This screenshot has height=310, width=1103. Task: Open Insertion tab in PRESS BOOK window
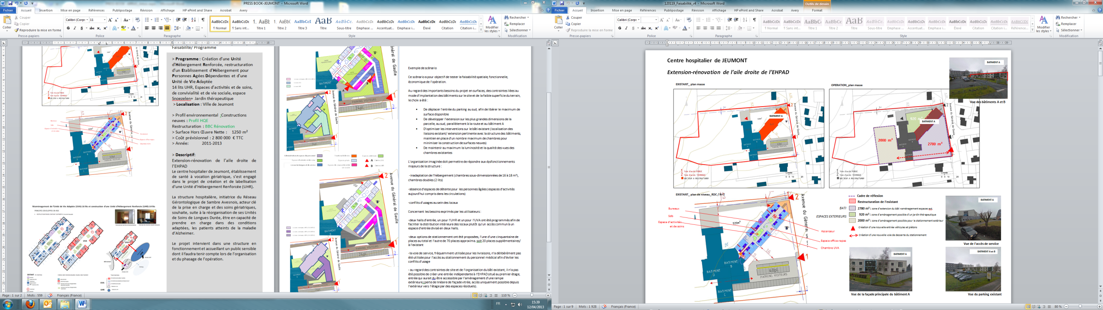tap(46, 10)
